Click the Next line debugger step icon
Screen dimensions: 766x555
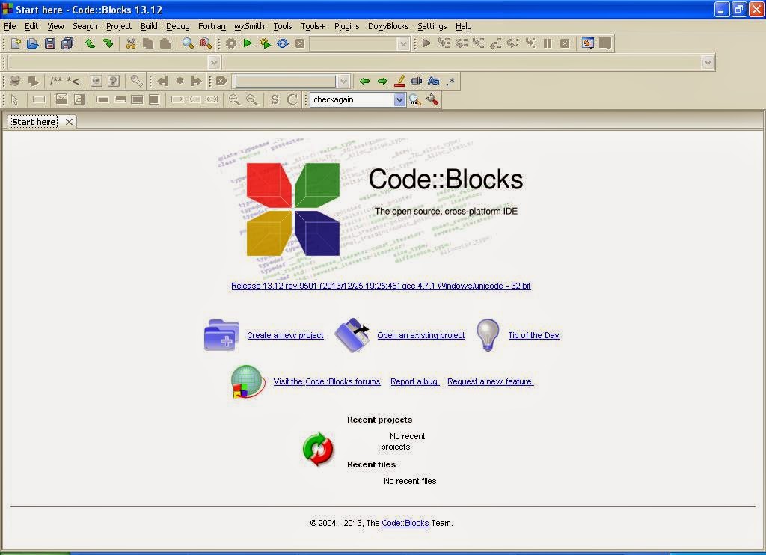click(x=461, y=43)
